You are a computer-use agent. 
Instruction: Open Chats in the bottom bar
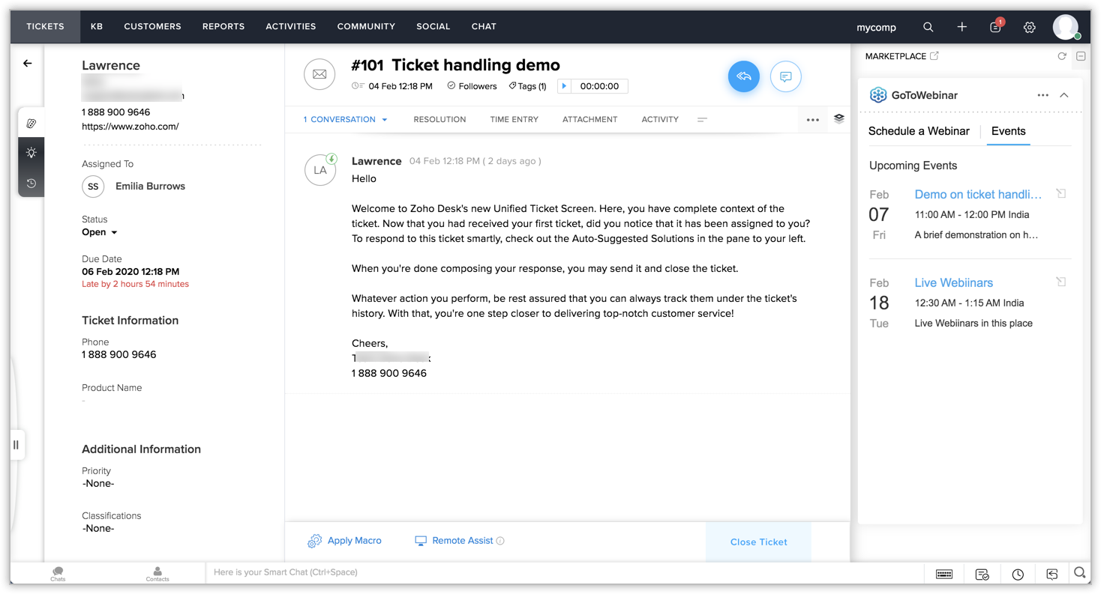[x=58, y=574]
